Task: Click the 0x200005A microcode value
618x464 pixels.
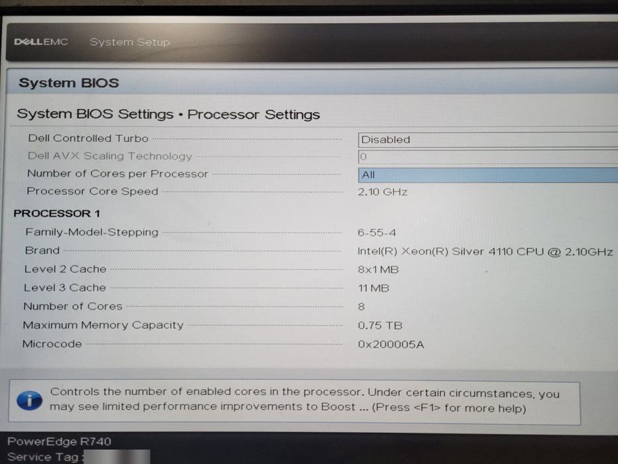Action: (x=391, y=345)
